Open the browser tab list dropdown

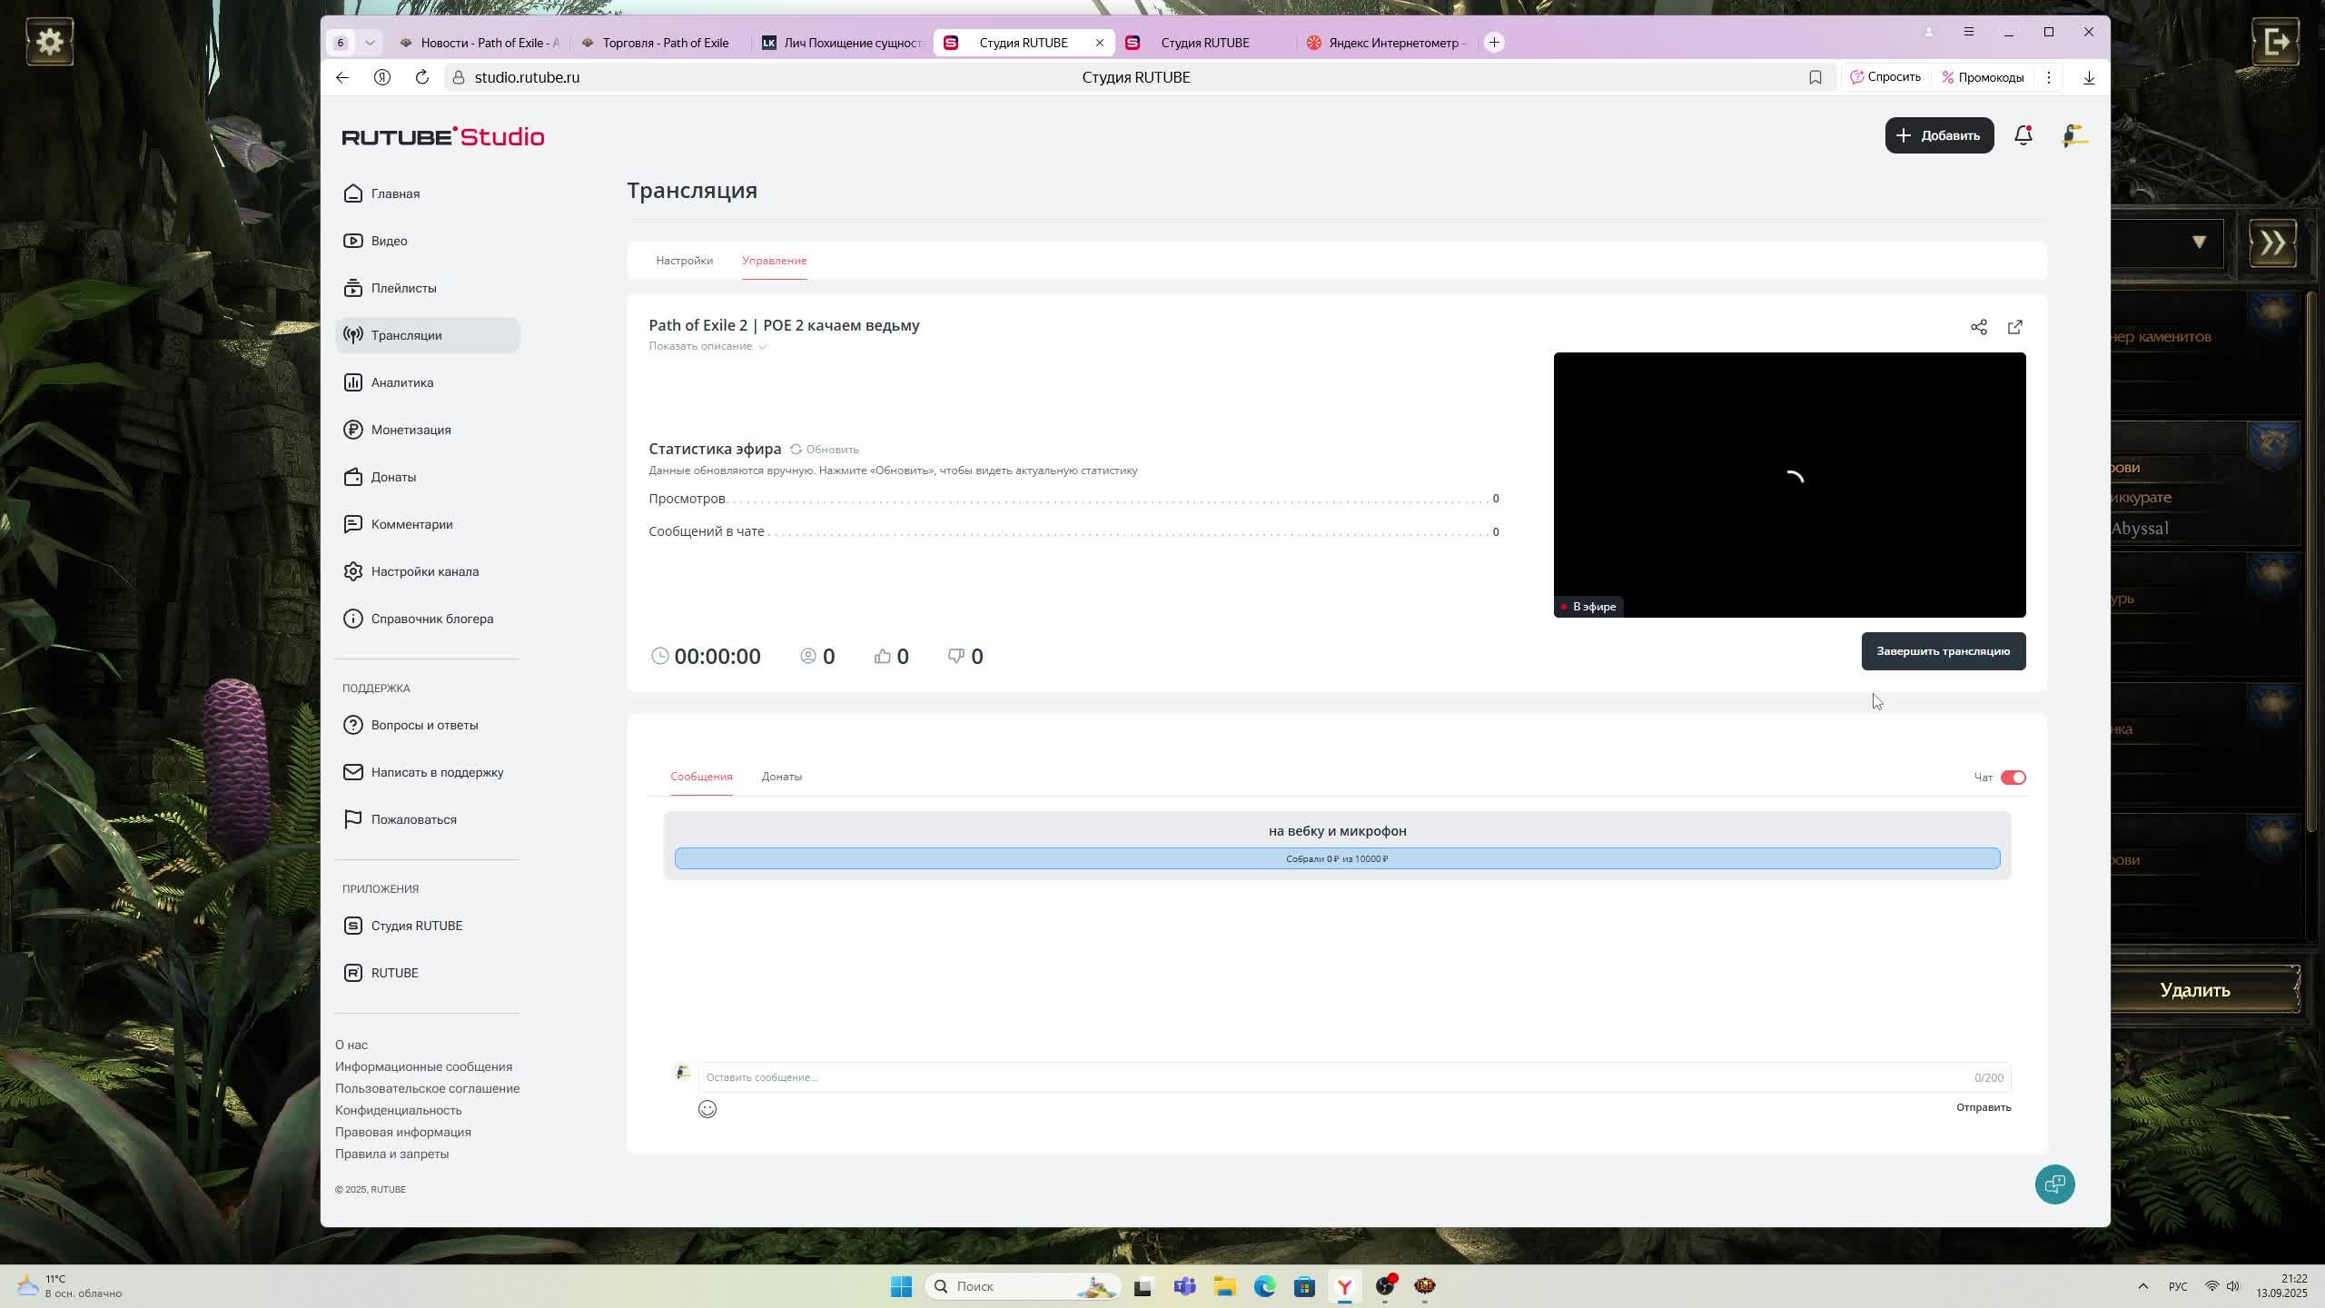370,43
